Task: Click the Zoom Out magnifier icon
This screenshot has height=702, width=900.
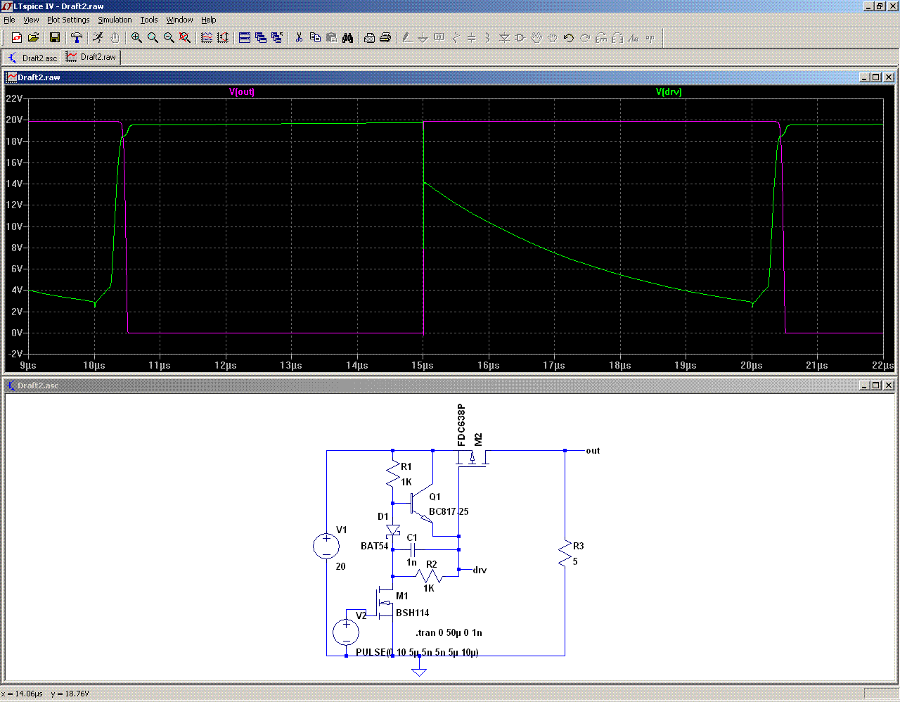Action: (169, 38)
